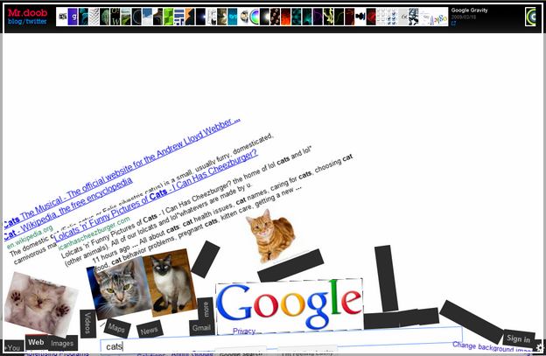546x356 pixels.
Task: Open the black silhouette on white thumbnail
Action: (360, 17)
